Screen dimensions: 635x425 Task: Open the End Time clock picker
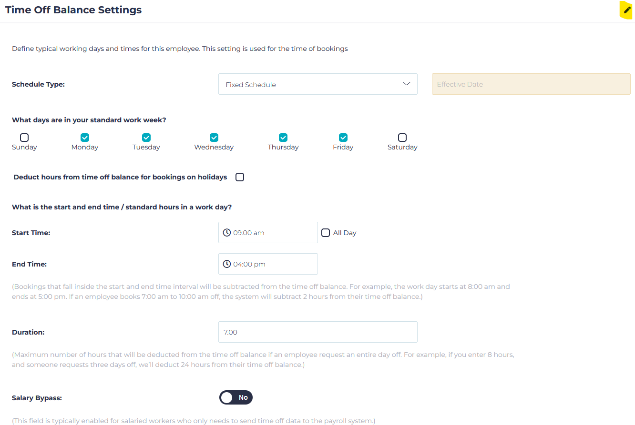(227, 264)
